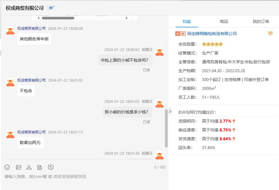The image size is (279, 190).
Task: Click the shield guarantee badge icon
Action: (270, 34)
